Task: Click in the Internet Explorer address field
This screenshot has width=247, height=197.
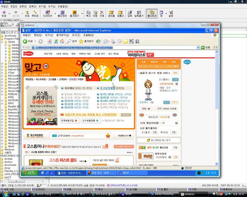Action: [x=114, y=48]
